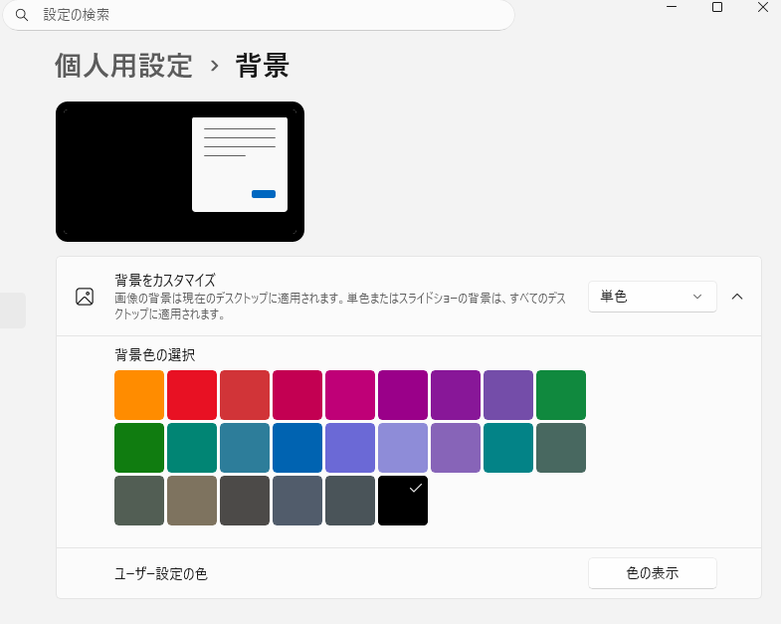Choose the dark slate swatch beside black
781x624 pixels.
tap(350, 501)
